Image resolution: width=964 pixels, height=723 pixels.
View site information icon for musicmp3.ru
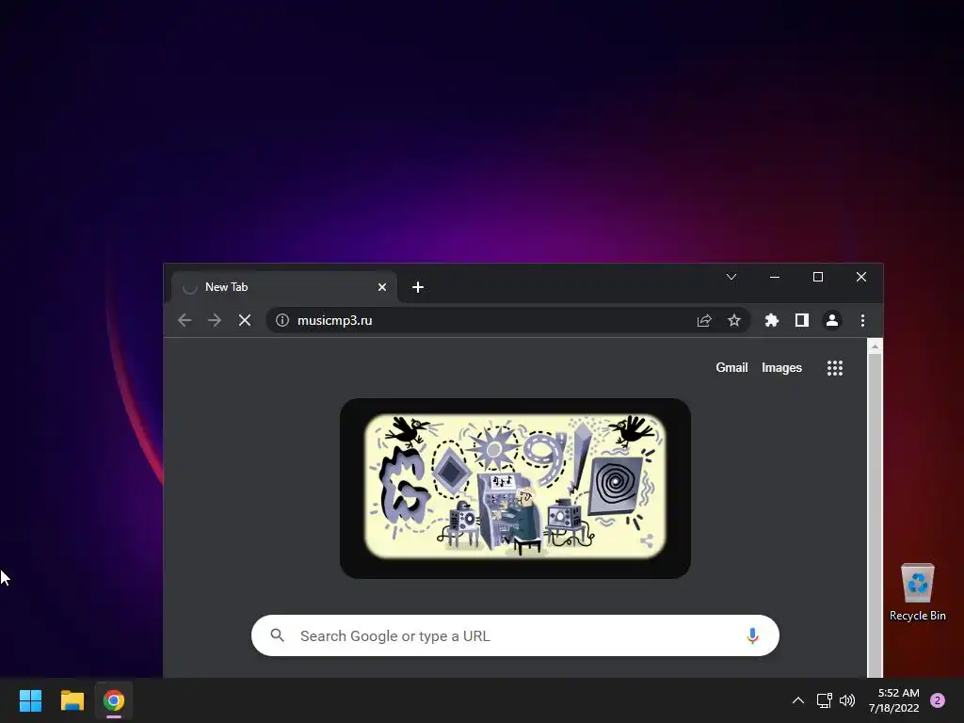coord(282,320)
